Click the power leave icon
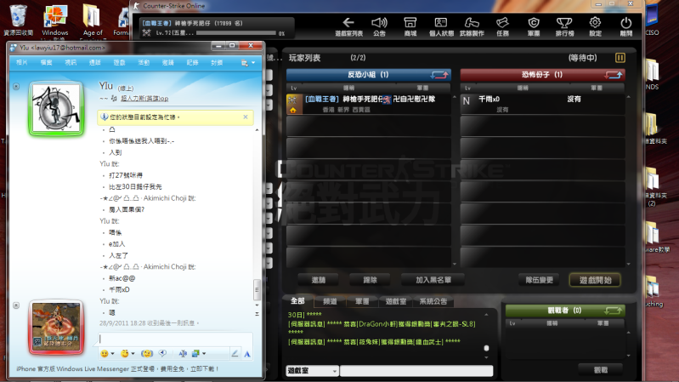 [625, 26]
